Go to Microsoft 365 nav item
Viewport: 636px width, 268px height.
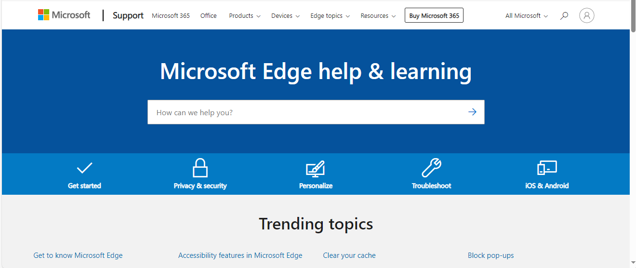coord(171,16)
